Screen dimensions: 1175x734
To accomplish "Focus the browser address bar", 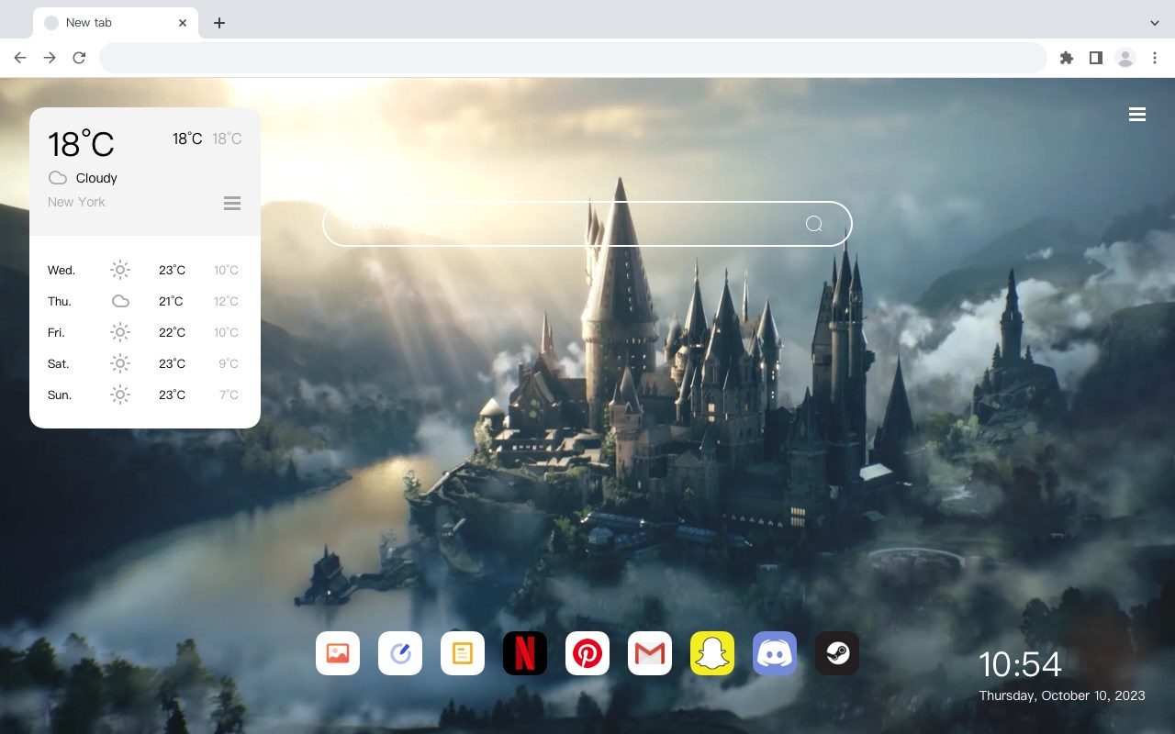I will tap(573, 58).
